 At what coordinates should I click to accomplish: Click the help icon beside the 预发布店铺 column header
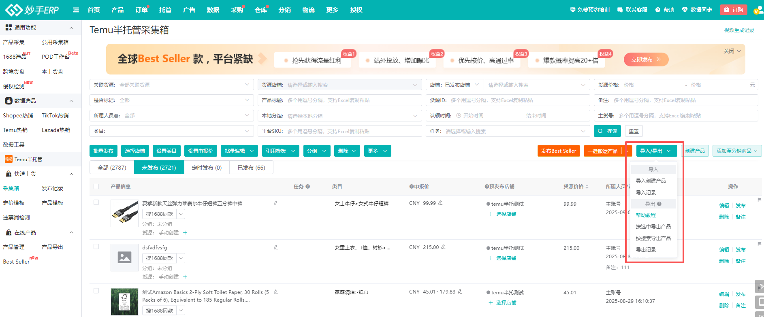click(x=487, y=187)
